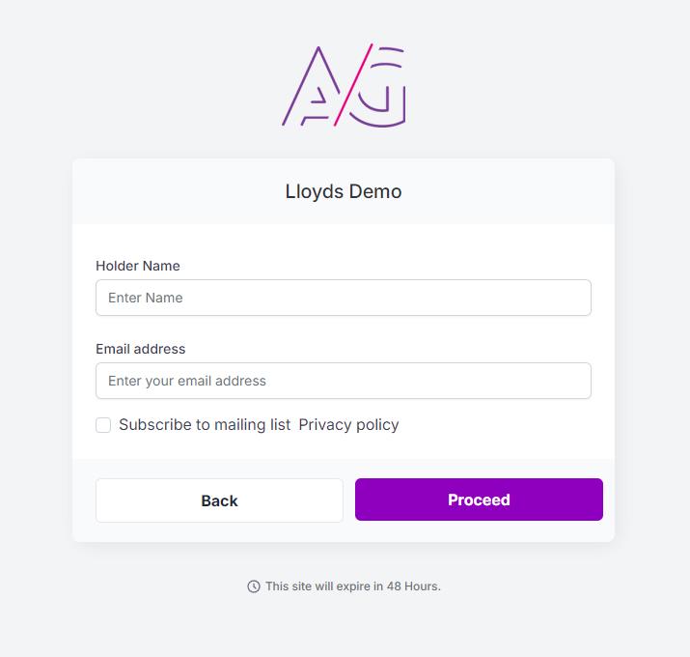Go back using the Back button
Screen dimensions: 690x657
point(219,500)
